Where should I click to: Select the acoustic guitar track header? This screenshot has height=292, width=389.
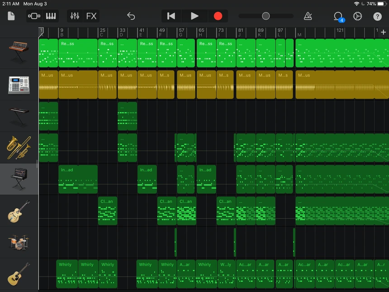[19, 274]
